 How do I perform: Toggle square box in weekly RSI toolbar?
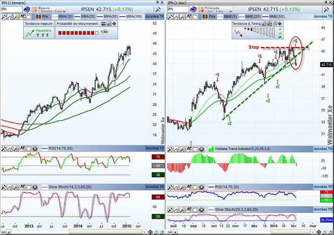tap(29, 149)
